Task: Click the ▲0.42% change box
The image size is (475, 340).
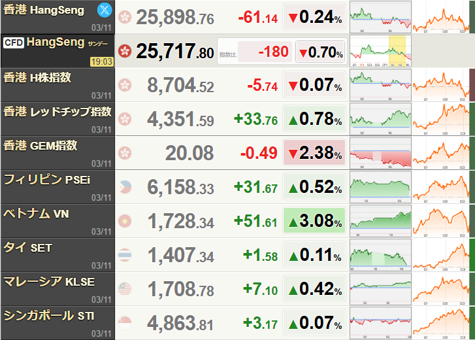Action: 314,289
